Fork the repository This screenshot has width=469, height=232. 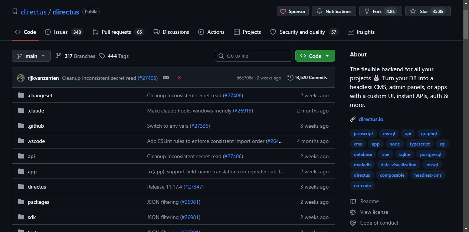pos(381,12)
